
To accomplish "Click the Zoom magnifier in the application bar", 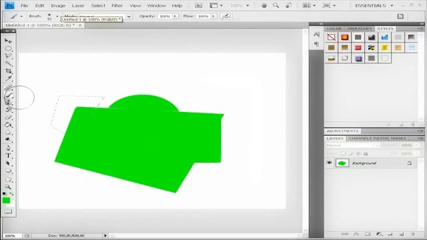I will pos(276,5).
